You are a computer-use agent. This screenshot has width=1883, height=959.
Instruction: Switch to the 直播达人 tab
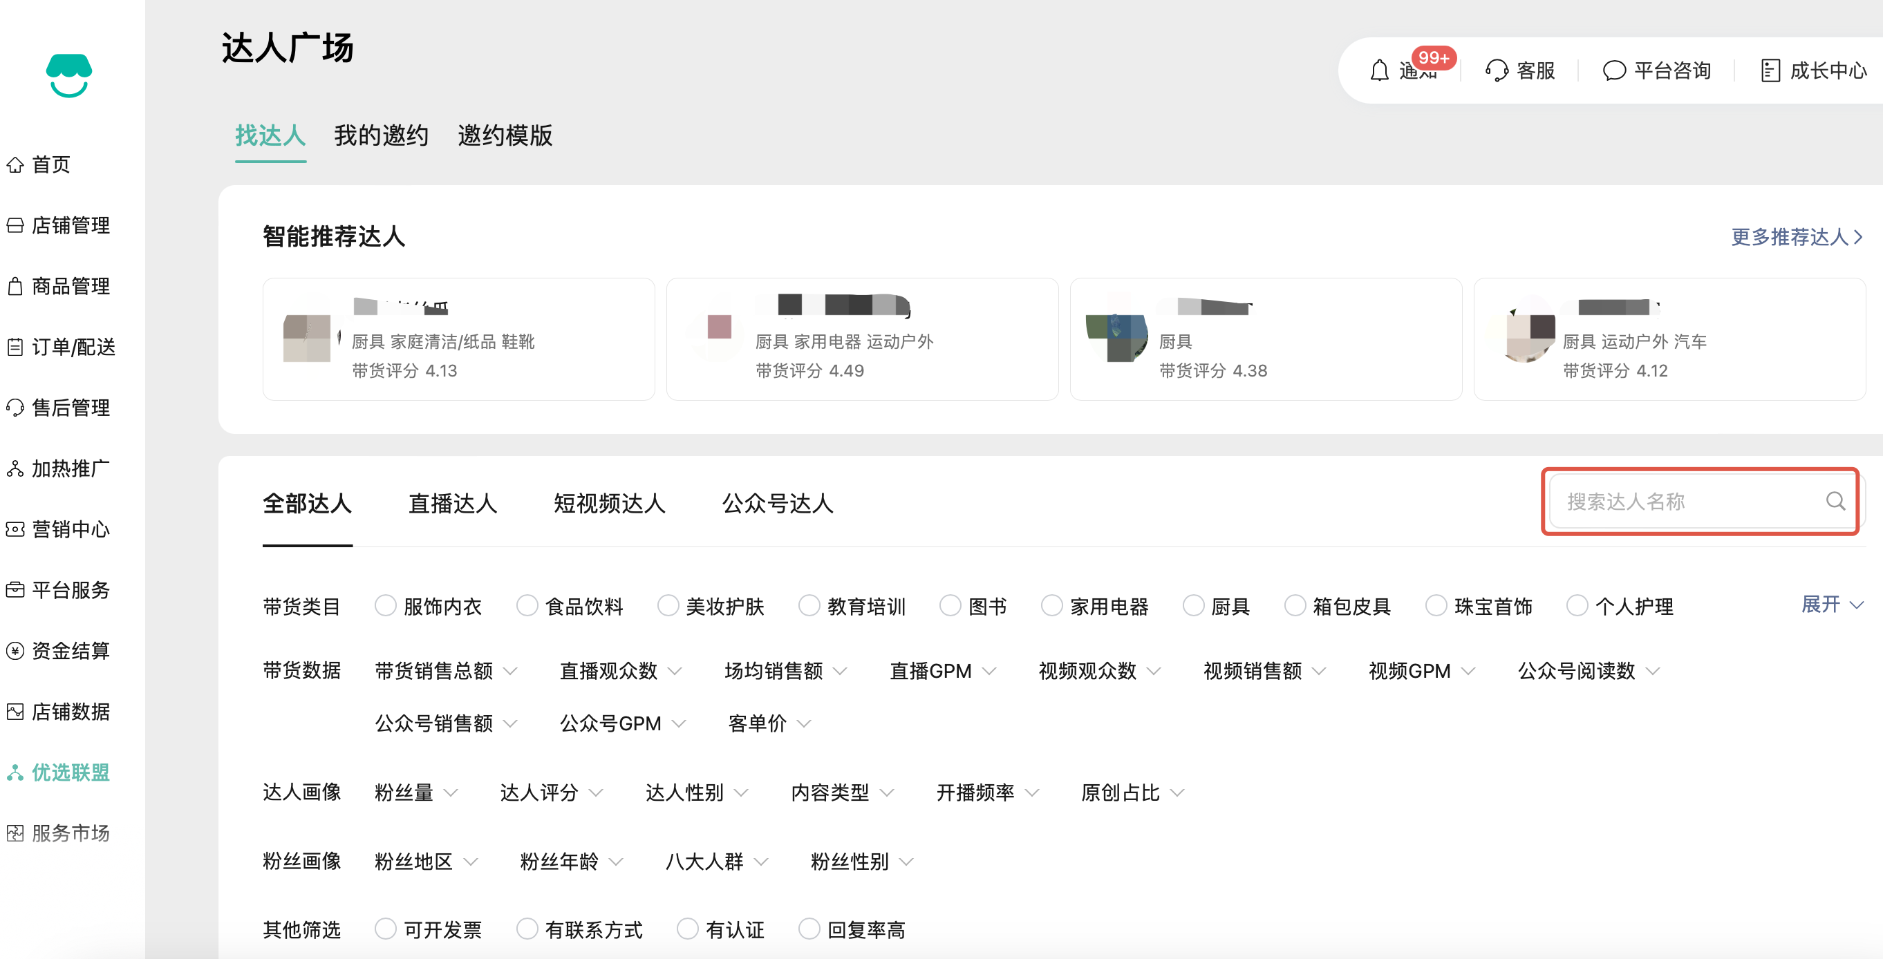453,503
